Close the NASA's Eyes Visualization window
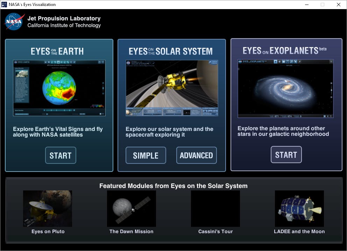This screenshot has height=251, width=347. (x=339, y=5)
